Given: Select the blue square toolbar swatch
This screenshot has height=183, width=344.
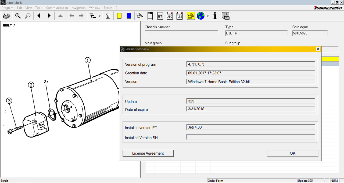Looking at the screenshot, I should tap(129, 16).
